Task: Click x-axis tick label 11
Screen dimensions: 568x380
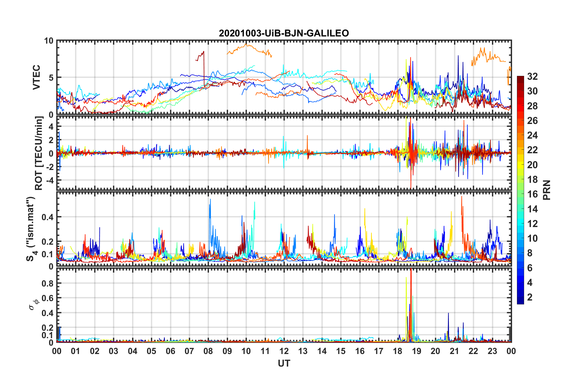Action: [265, 351]
